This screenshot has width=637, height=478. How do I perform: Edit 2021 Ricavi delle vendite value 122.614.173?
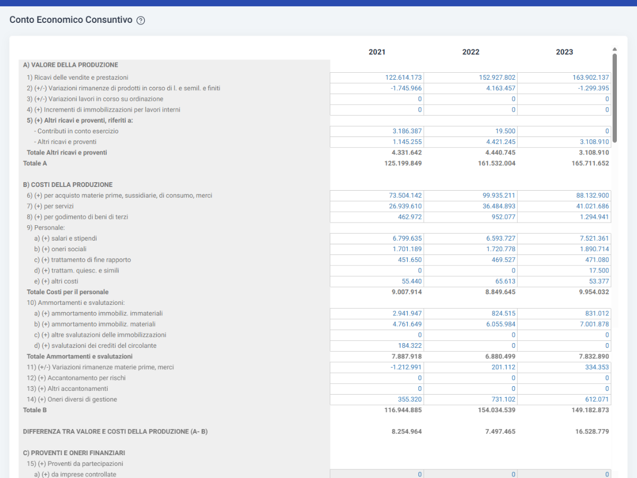point(377,78)
